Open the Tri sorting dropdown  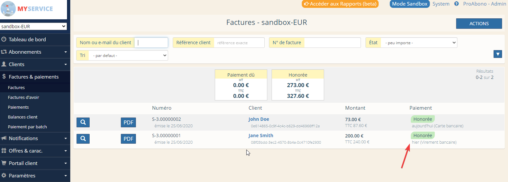(x=128, y=55)
